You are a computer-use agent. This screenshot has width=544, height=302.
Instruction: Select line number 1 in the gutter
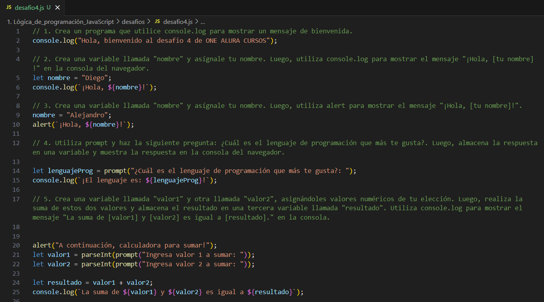18,31
